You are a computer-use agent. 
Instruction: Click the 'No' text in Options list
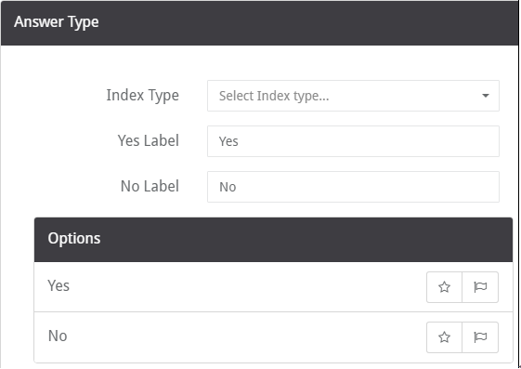click(x=58, y=336)
